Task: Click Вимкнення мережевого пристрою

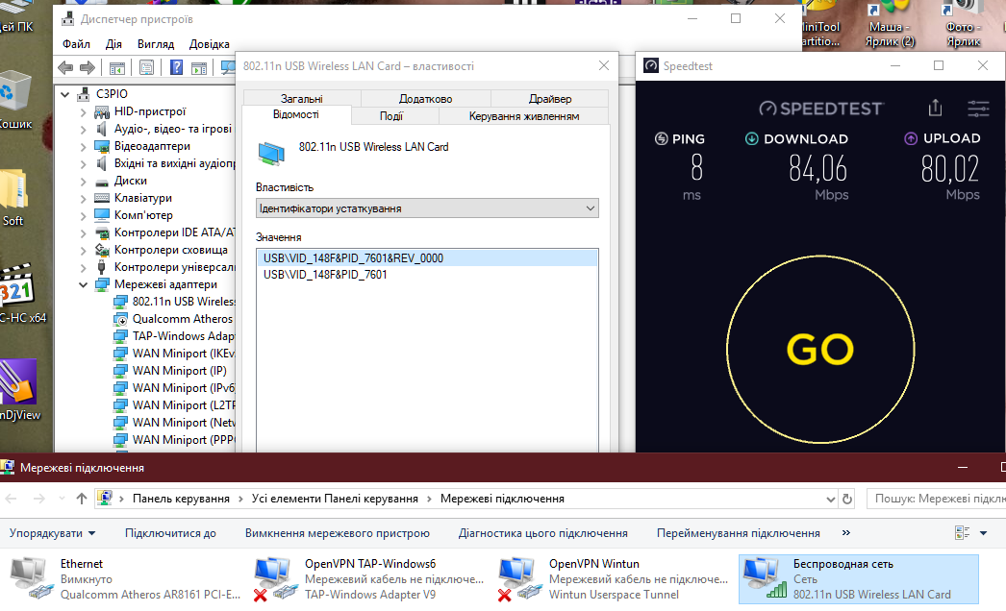Action: click(x=338, y=533)
